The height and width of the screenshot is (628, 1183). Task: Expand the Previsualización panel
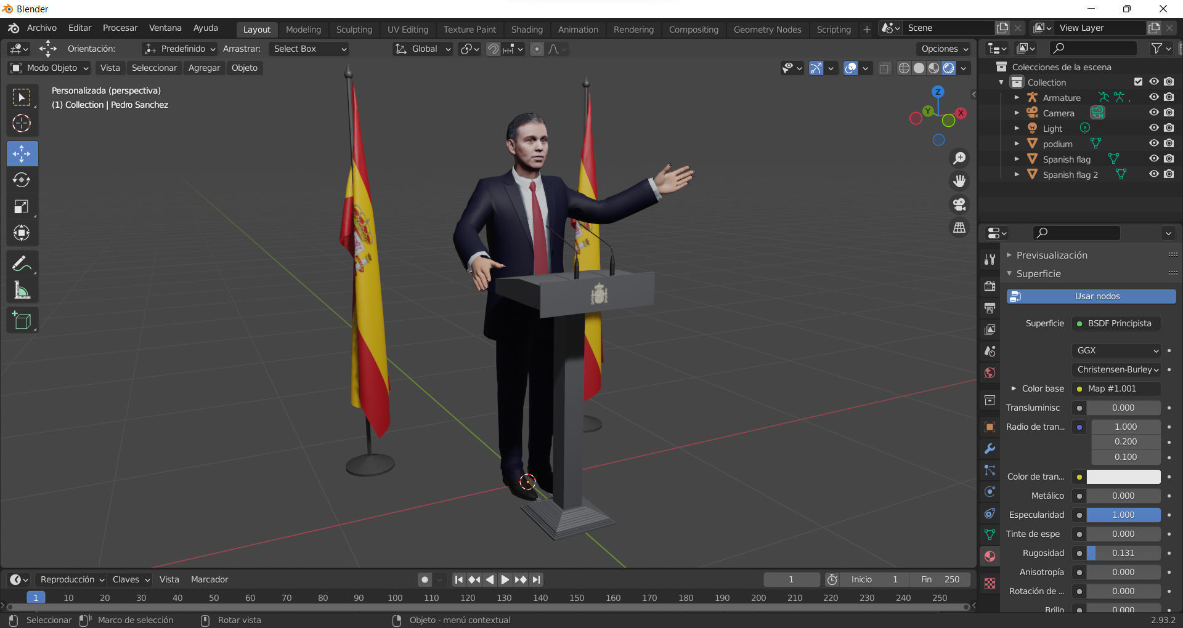1052,255
